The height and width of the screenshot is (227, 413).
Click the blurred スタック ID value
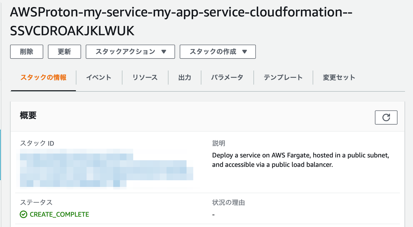click(x=106, y=168)
